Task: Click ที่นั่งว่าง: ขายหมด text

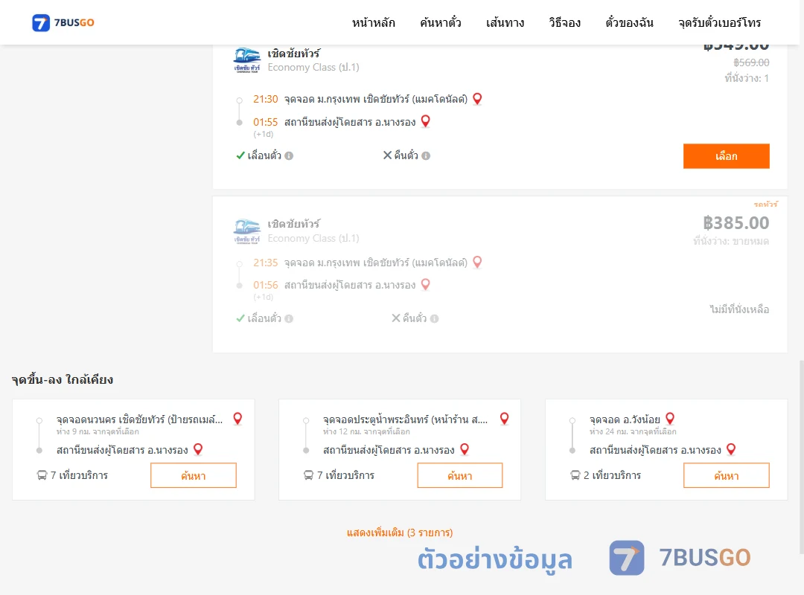Action: click(x=731, y=241)
